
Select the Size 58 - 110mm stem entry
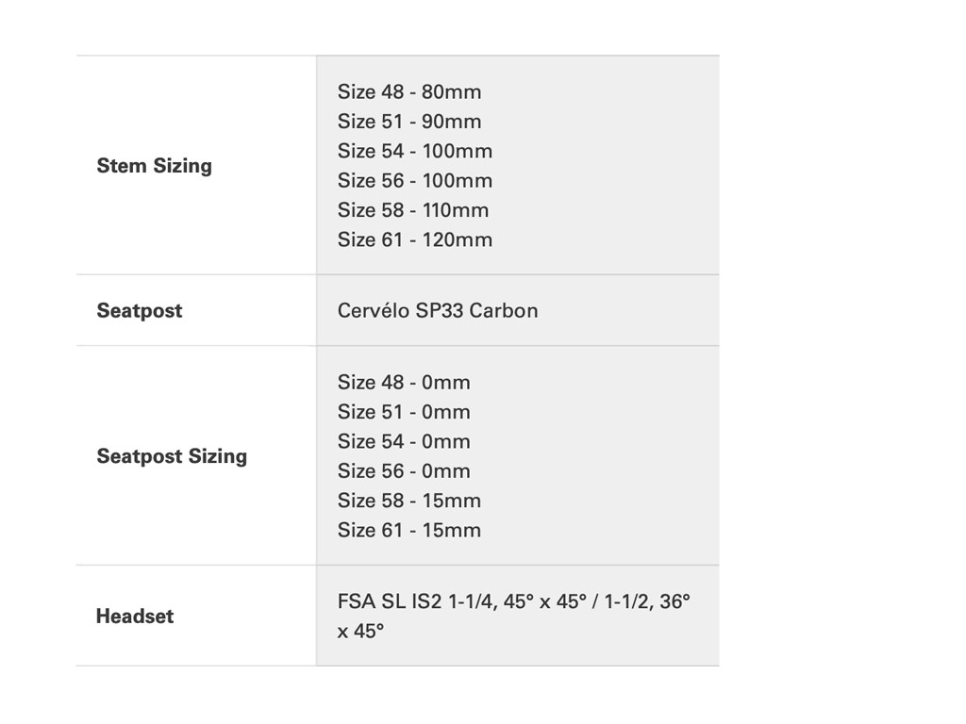click(413, 210)
